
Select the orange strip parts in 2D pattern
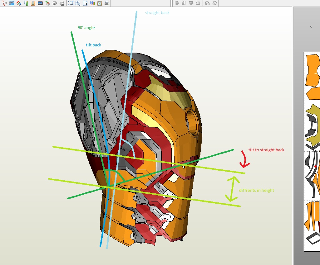pos(312,216)
